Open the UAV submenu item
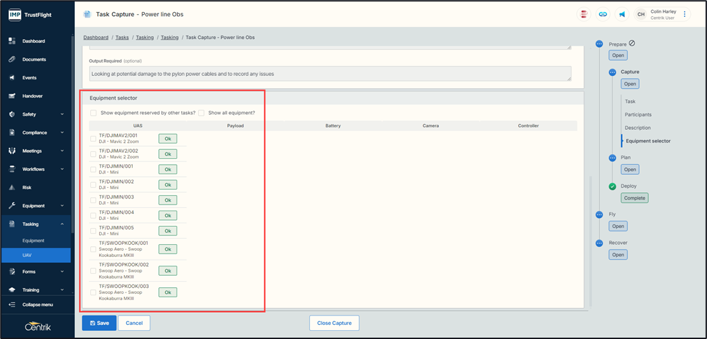This screenshot has width=707, height=339. pos(27,255)
